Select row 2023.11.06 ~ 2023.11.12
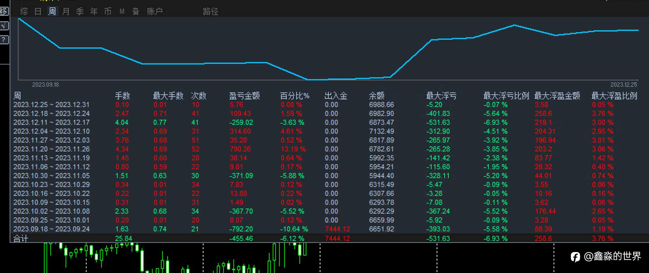 (329, 167)
